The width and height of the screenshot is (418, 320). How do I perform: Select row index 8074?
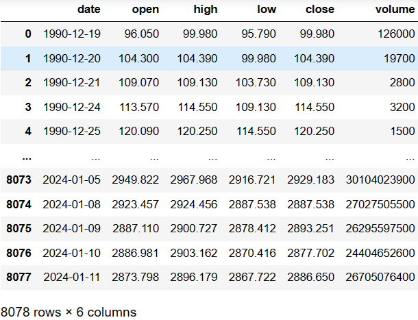click(x=19, y=204)
